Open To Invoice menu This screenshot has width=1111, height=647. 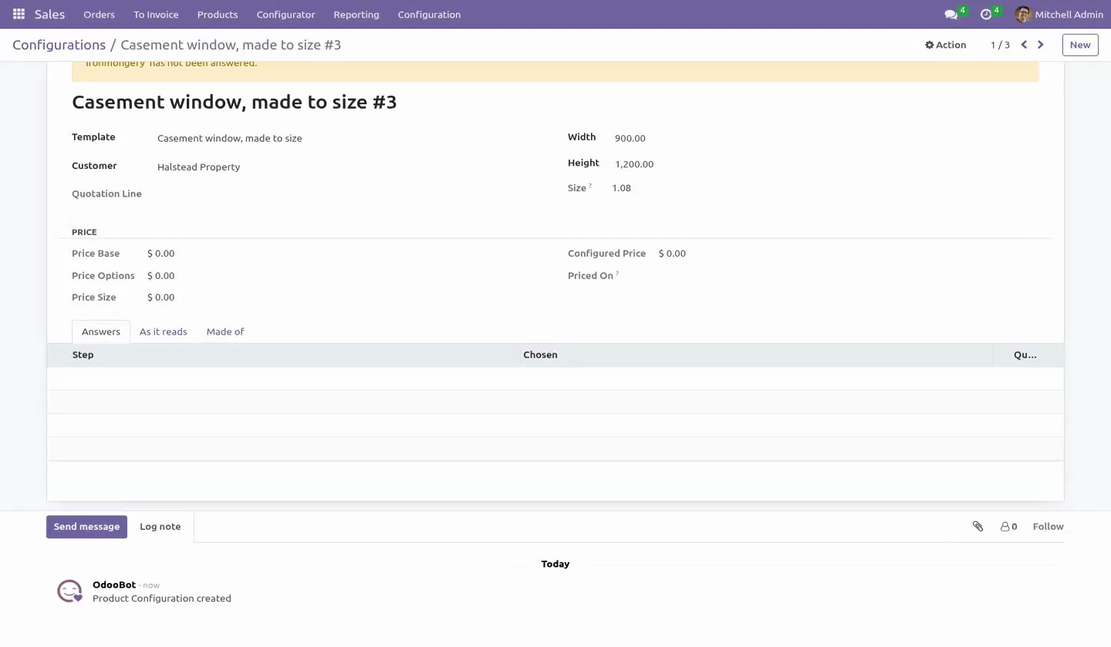pos(156,15)
